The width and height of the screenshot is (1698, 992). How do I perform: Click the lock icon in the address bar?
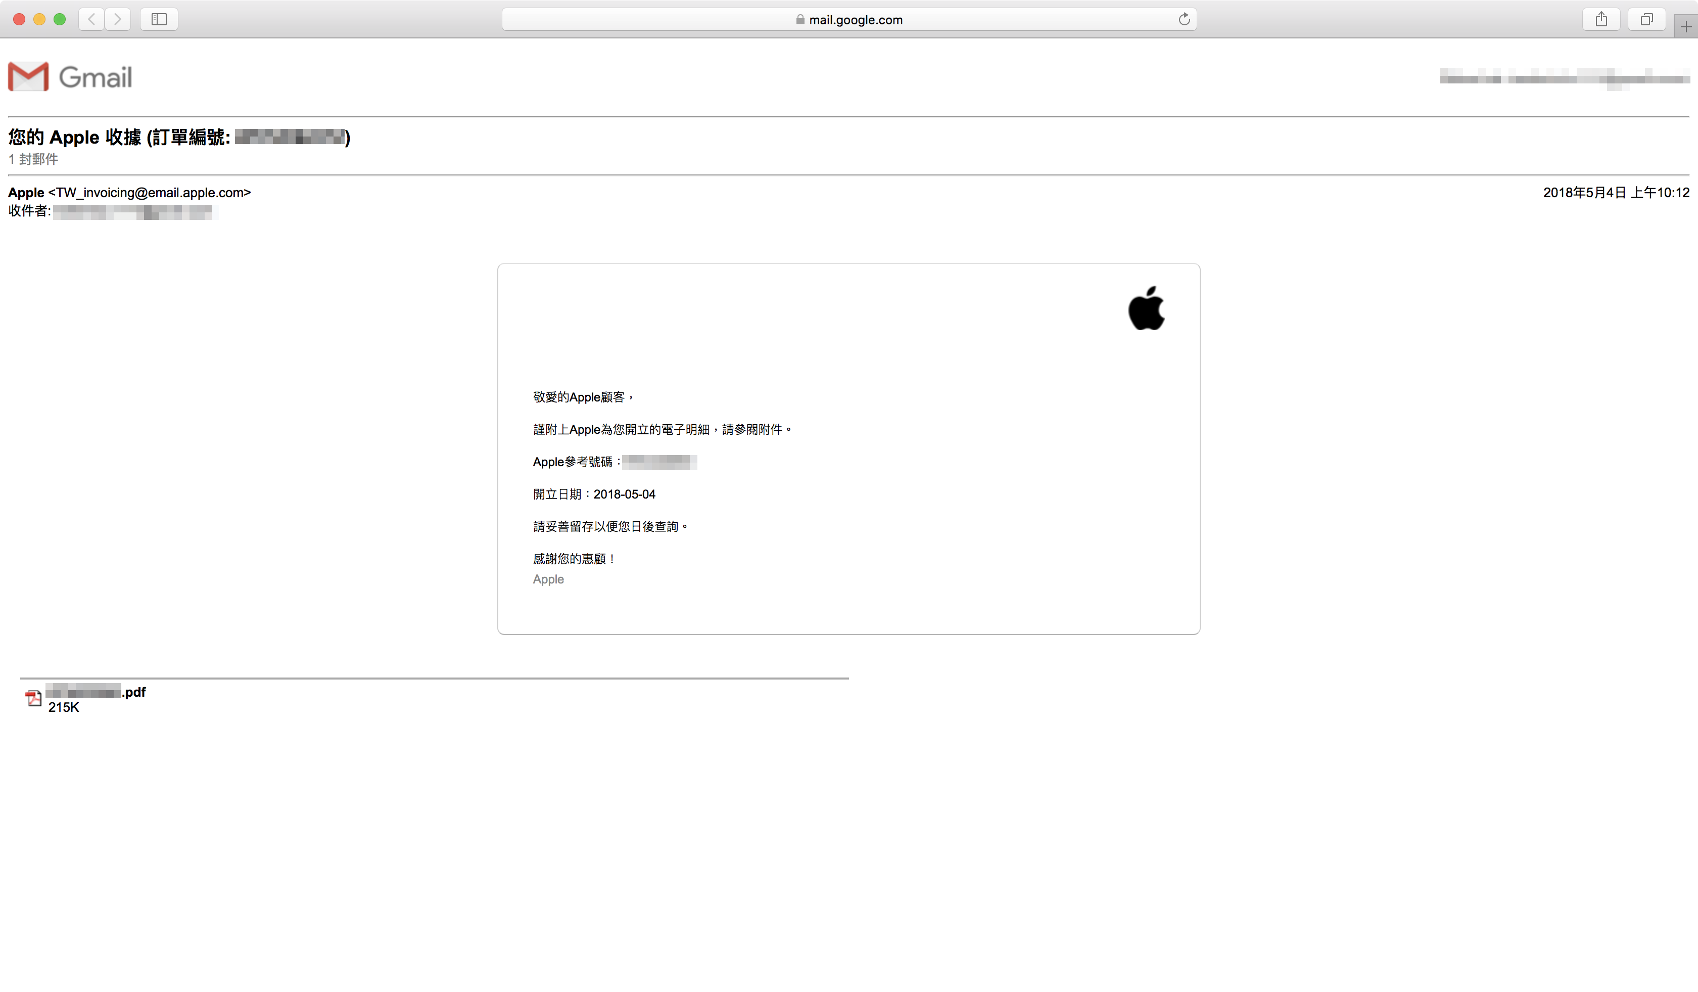coord(800,20)
